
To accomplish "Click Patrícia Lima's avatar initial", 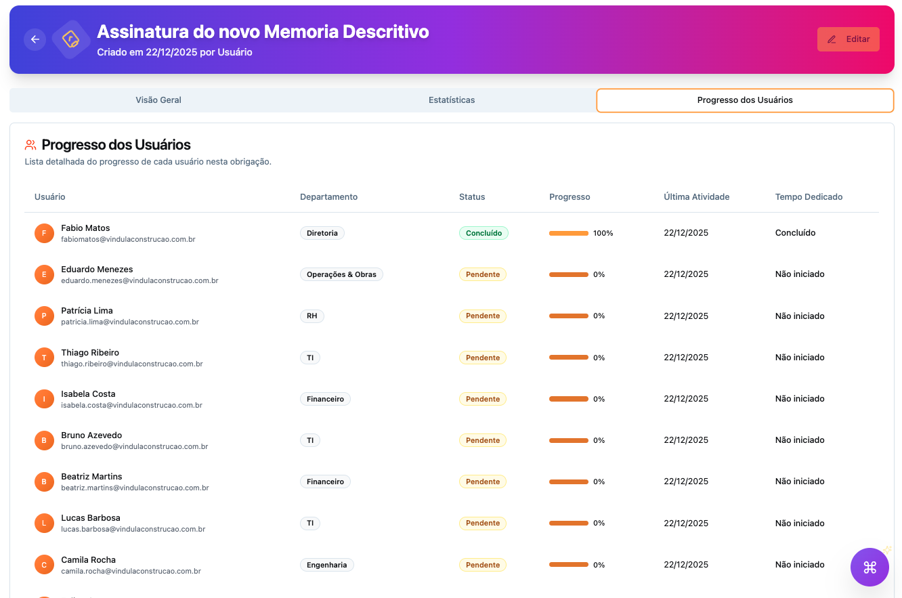I will click(44, 316).
